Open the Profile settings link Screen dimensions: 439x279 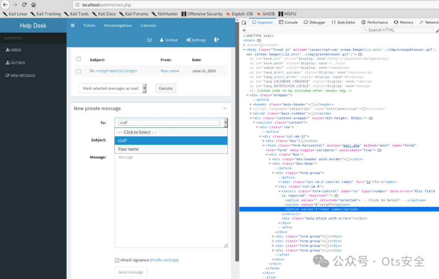(x=164, y=260)
